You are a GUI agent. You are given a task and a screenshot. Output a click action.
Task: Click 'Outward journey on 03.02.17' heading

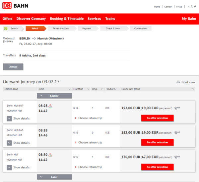coord(31,82)
